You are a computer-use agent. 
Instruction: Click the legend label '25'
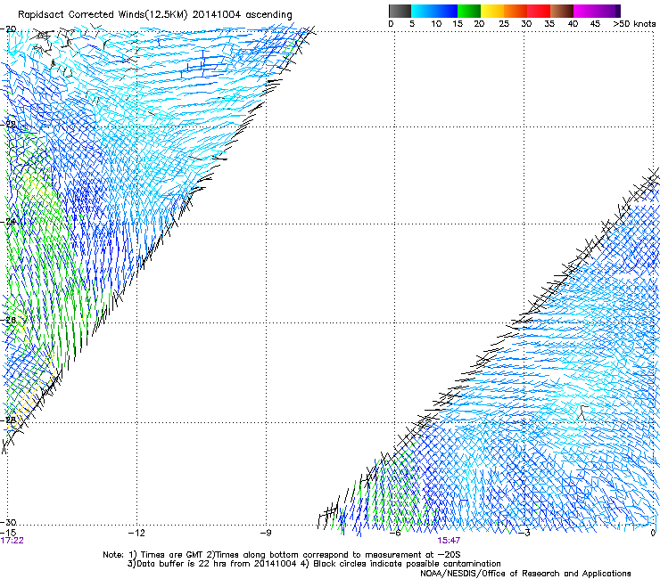coord(504,24)
